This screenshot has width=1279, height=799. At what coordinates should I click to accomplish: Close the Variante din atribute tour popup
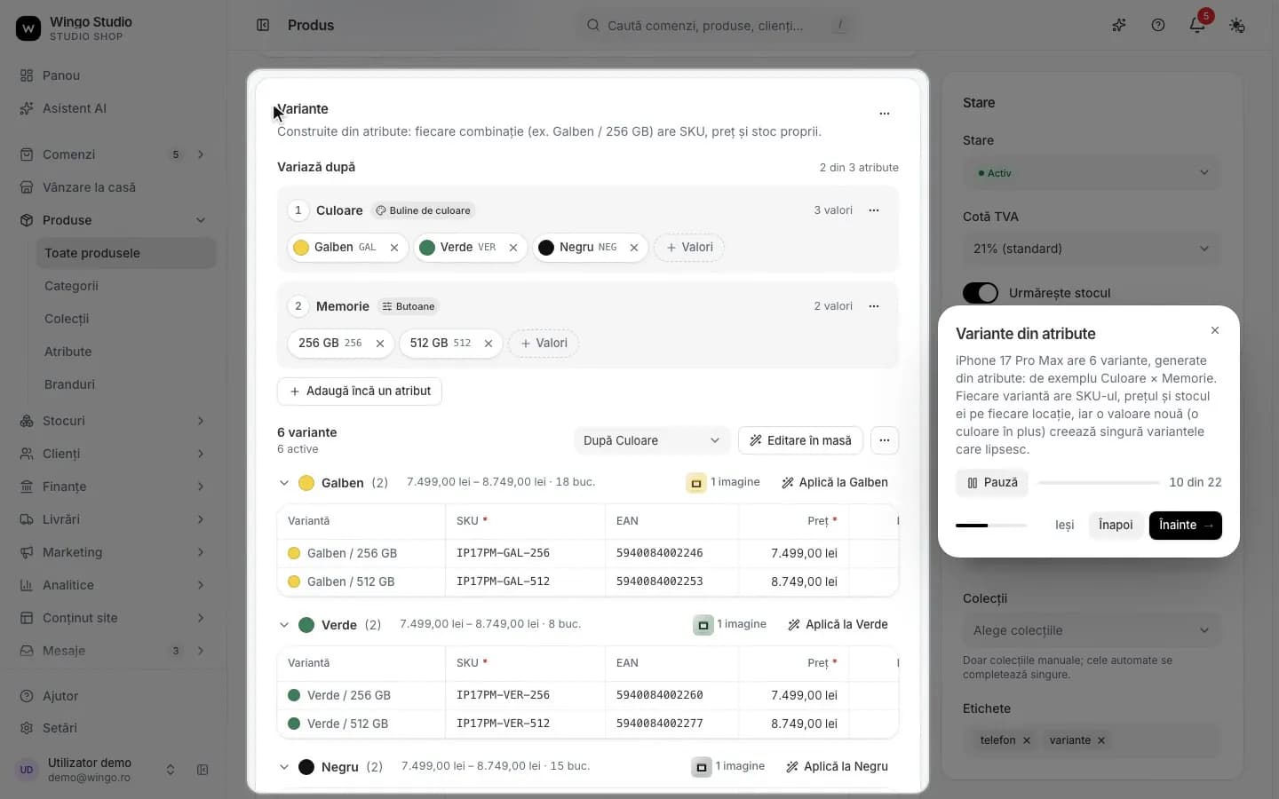point(1215,330)
